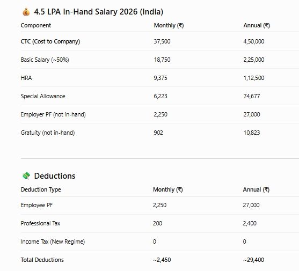Click the Special Allowance monthly value 6,223
This screenshot has width=299, height=271.
(161, 96)
